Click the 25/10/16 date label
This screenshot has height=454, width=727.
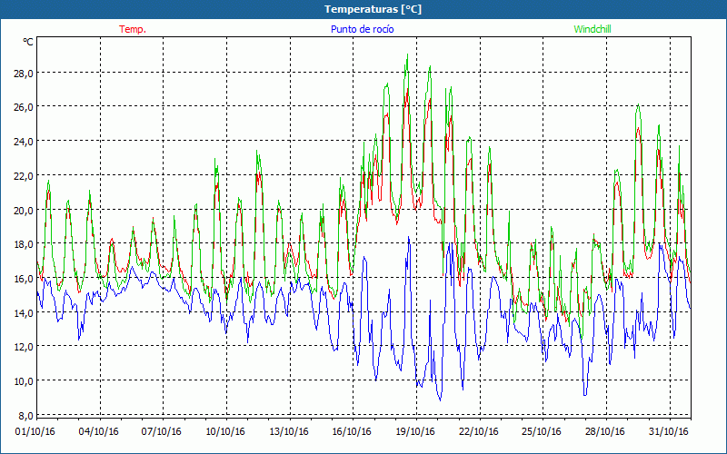point(541,432)
